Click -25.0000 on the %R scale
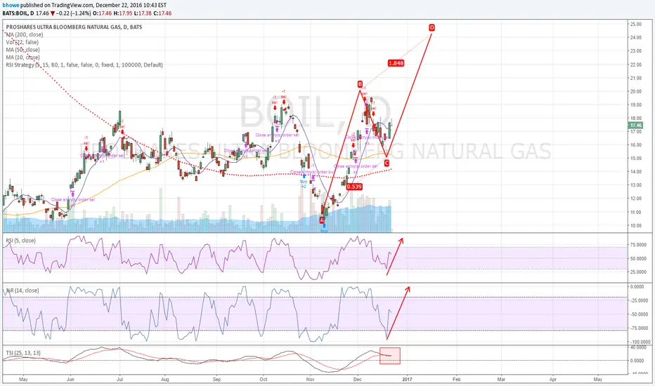Viewport: 655px width, 386px height. pyautogui.click(x=640, y=300)
